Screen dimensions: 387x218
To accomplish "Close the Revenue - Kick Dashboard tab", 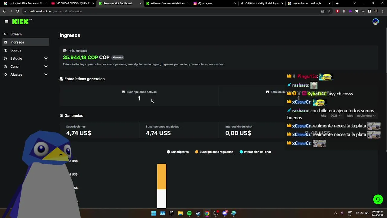I will [141, 4].
